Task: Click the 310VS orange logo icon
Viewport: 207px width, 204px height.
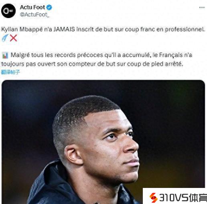Action: click(x=153, y=198)
